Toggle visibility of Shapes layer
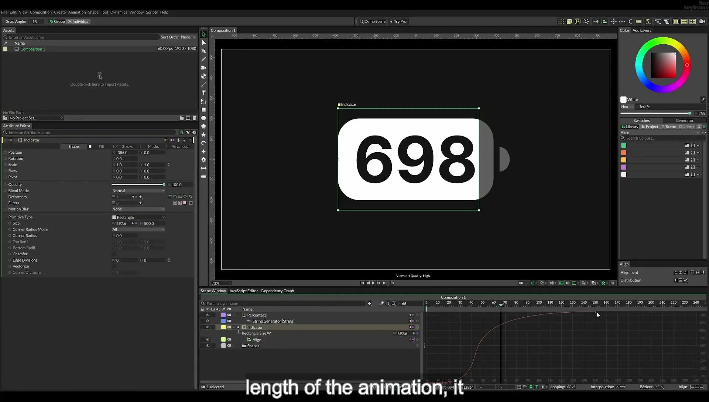The height and width of the screenshot is (402, 709). 208,346
